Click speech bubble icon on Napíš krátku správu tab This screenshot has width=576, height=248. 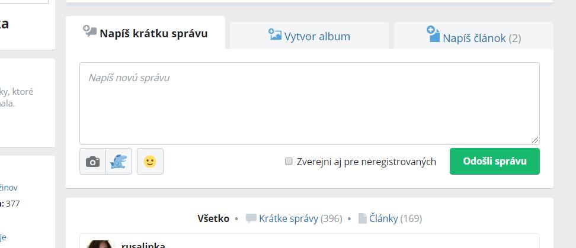pyautogui.click(x=89, y=31)
